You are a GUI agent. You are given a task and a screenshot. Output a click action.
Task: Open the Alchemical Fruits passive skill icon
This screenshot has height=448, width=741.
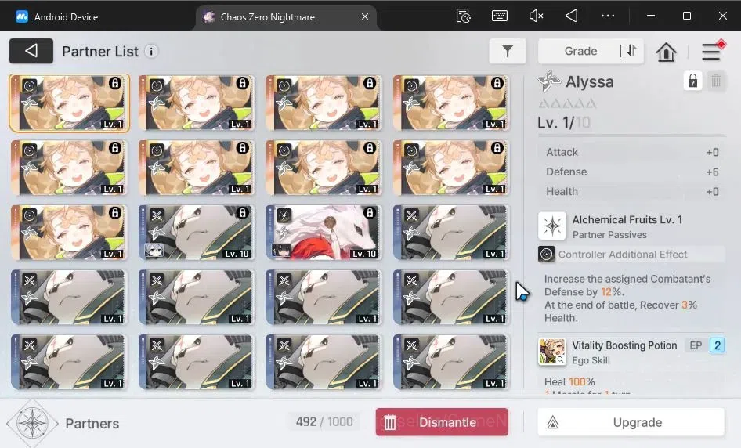pos(552,226)
